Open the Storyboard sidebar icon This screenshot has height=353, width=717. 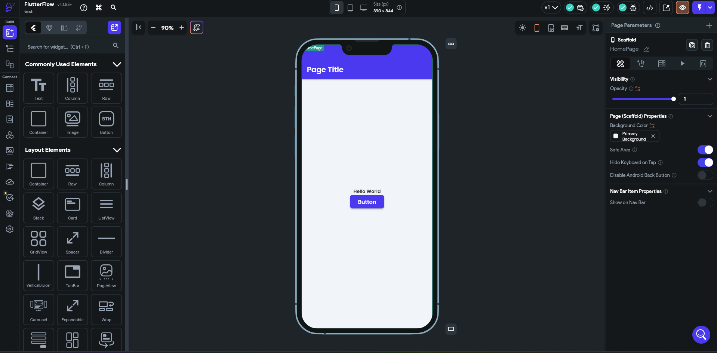click(10, 64)
